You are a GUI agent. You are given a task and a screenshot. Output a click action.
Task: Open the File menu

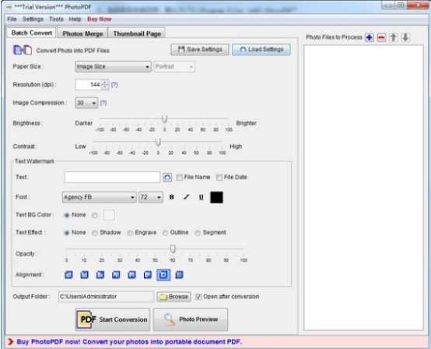[12, 19]
